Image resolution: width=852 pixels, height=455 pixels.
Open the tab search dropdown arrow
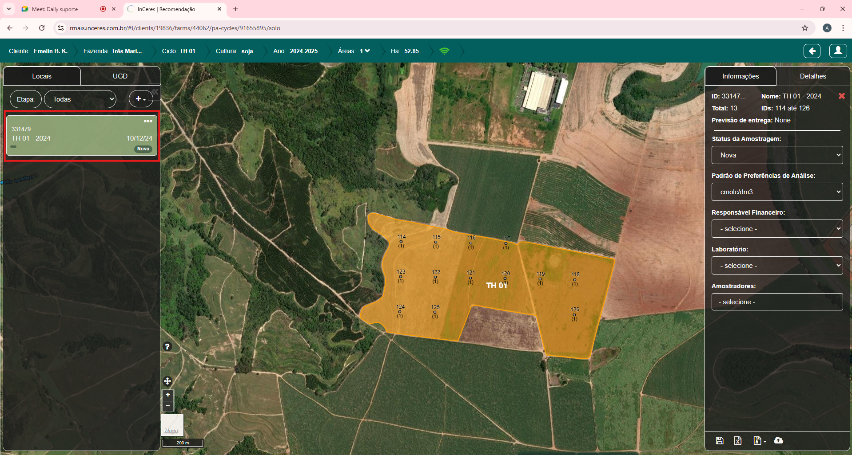coord(8,9)
